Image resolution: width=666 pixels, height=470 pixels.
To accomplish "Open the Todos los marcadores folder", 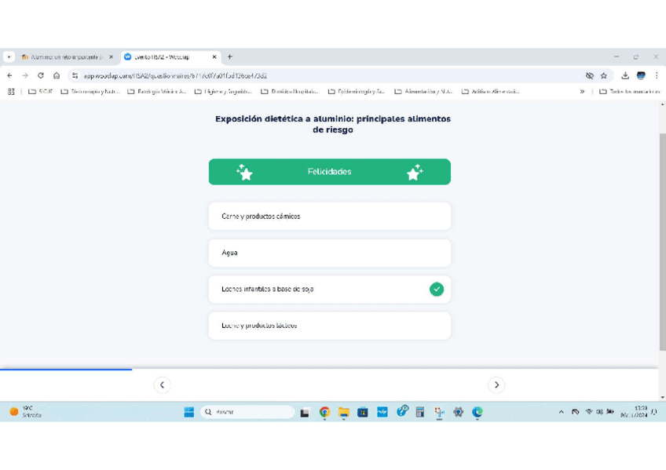I will tap(629, 91).
